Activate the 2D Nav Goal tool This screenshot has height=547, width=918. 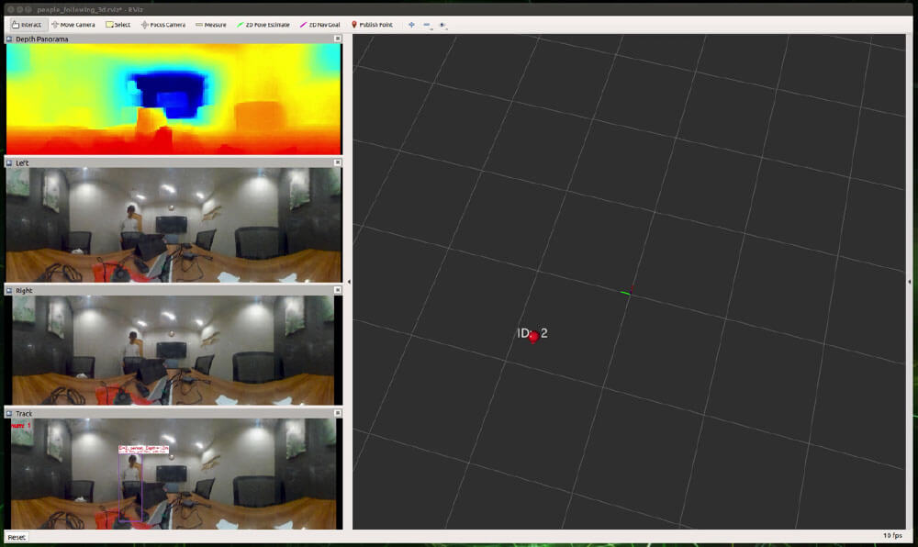tap(320, 25)
